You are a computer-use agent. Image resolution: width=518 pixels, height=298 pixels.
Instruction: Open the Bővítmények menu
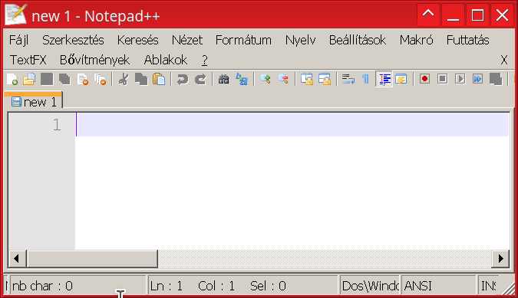95,60
